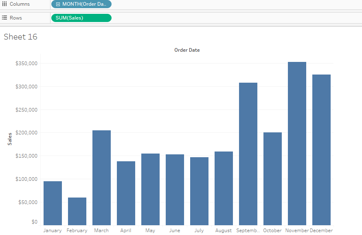Select the April bar
Viewport: 362px width, 235px height.
[126, 193]
